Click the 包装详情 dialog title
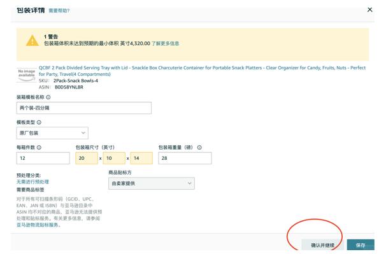Screen dimensions: 379x254 point(31,10)
